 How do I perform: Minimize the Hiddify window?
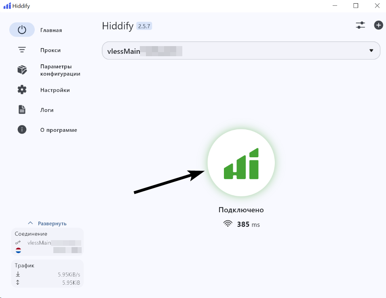pyautogui.click(x=335, y=6)
